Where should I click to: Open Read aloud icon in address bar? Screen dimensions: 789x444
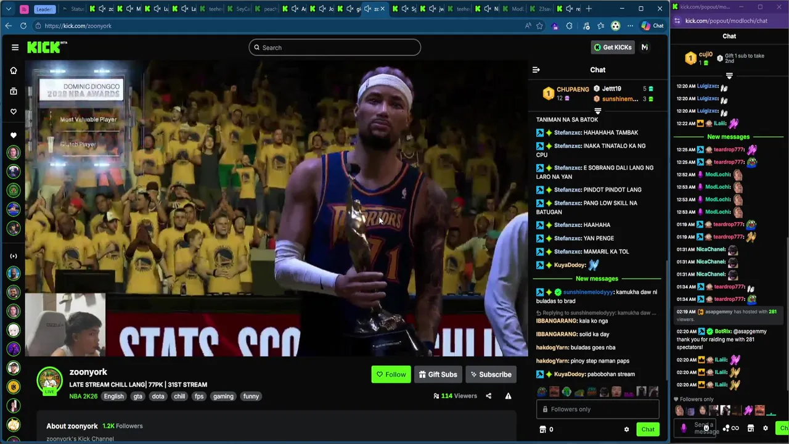(x=528, y=26)
